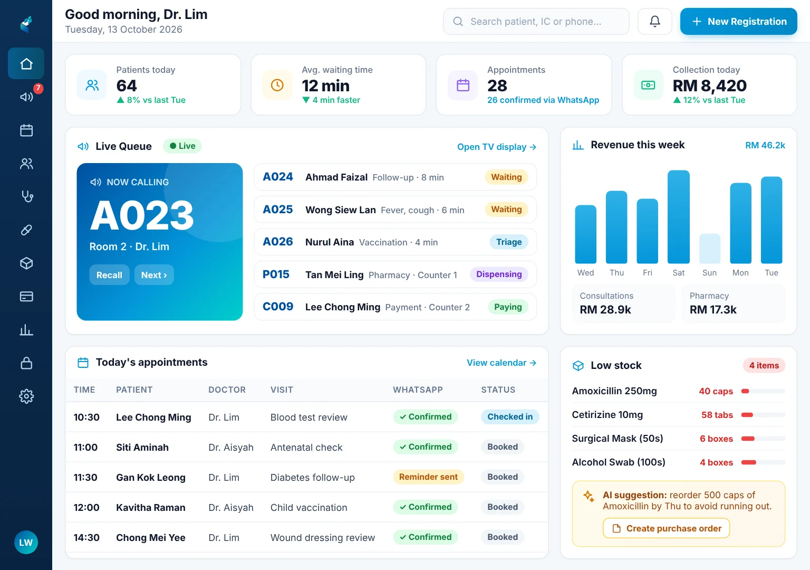Open the settings gear in sidebar
810x570 pixels.
pos(26,396)
